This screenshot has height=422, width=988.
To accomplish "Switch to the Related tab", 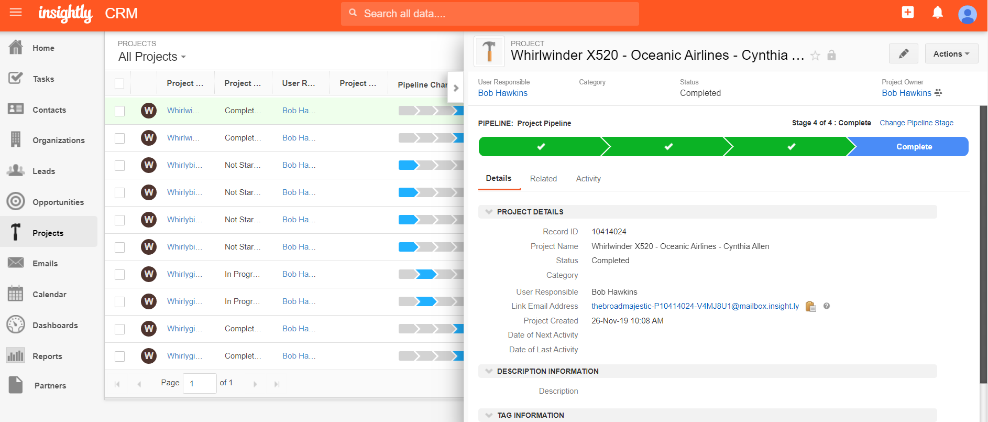I will 543,179.
